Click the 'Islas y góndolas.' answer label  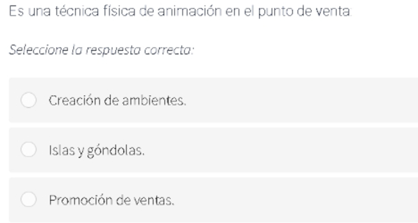[x=96, y=150]
